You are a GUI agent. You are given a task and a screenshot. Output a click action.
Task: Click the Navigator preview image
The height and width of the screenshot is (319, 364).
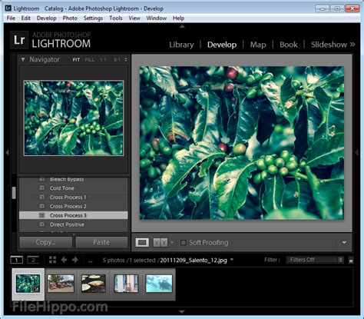[74, 118]
